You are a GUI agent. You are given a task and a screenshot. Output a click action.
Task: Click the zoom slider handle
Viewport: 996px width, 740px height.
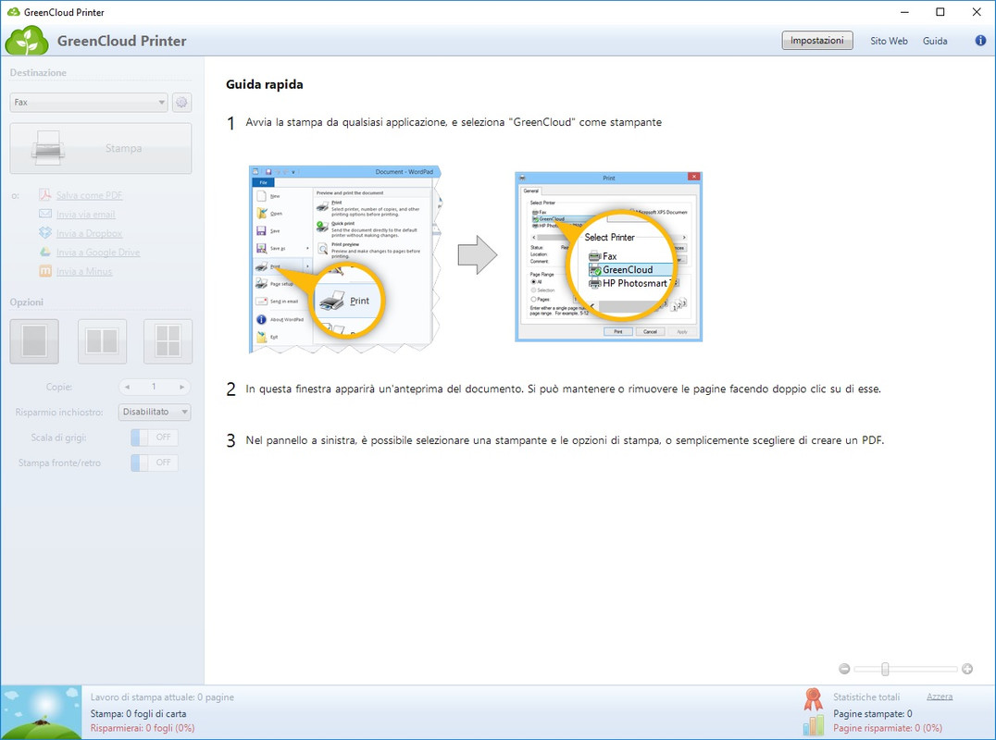pos(885,669)
